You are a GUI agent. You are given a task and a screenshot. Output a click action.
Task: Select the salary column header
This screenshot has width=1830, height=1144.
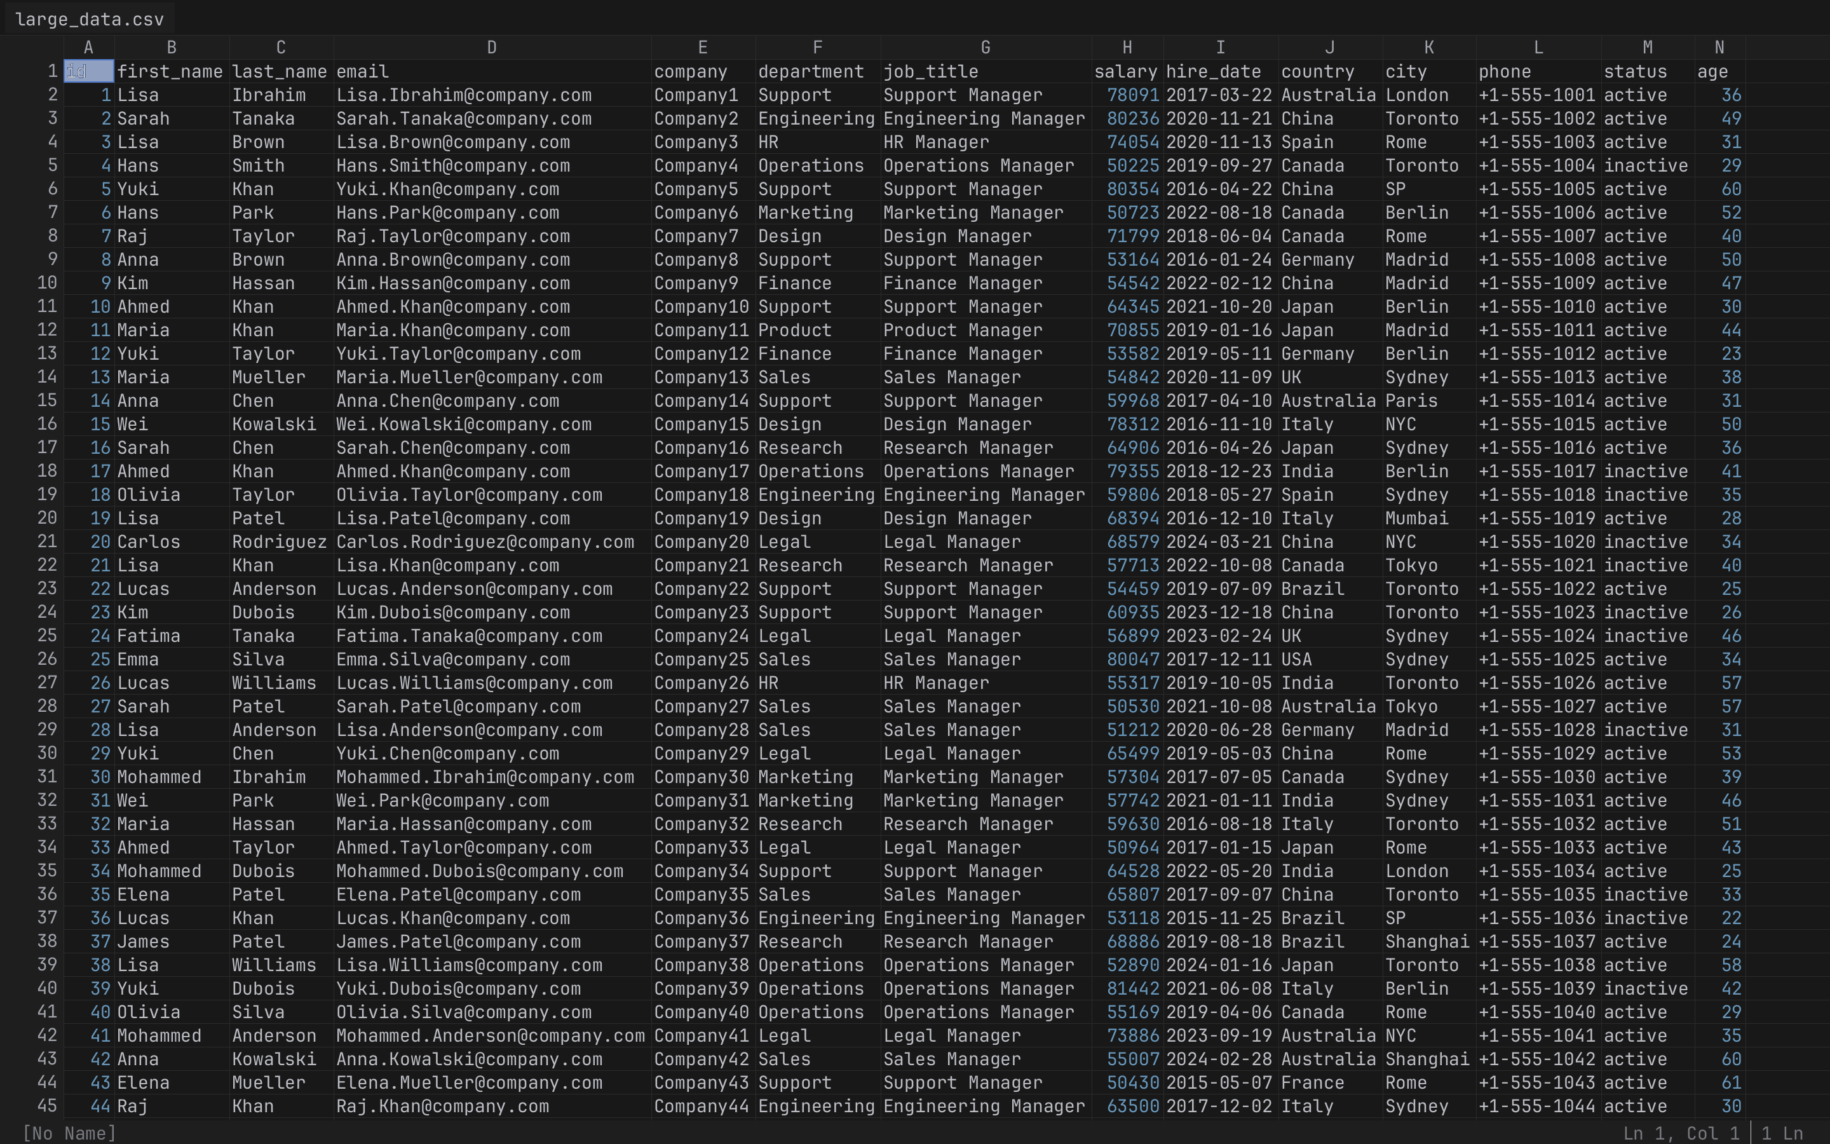1126,71
